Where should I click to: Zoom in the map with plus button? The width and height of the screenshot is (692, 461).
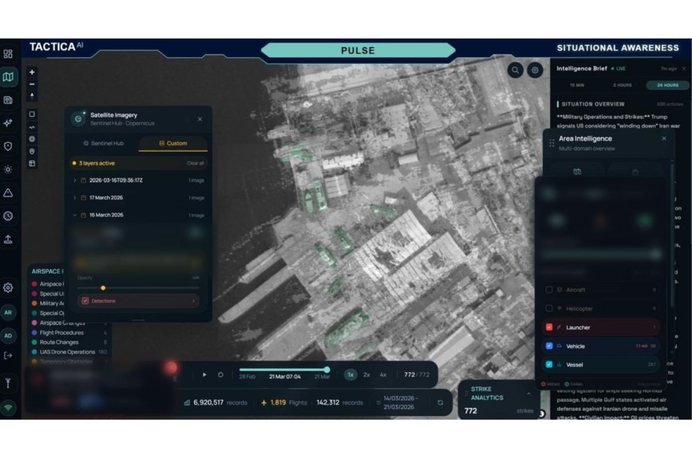32,73
